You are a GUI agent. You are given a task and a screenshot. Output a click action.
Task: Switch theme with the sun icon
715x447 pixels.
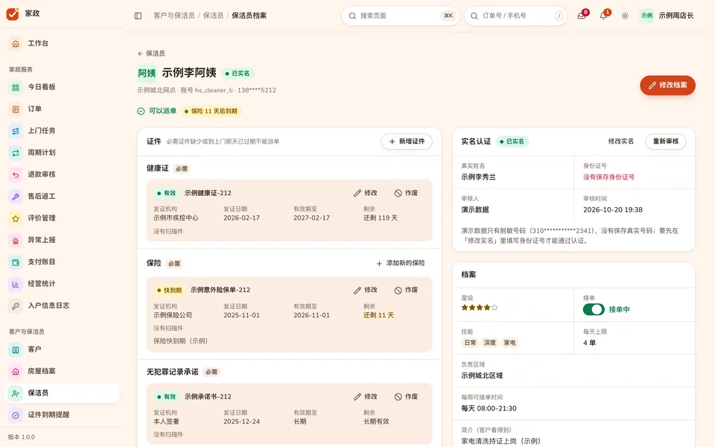tap(625, 16)
